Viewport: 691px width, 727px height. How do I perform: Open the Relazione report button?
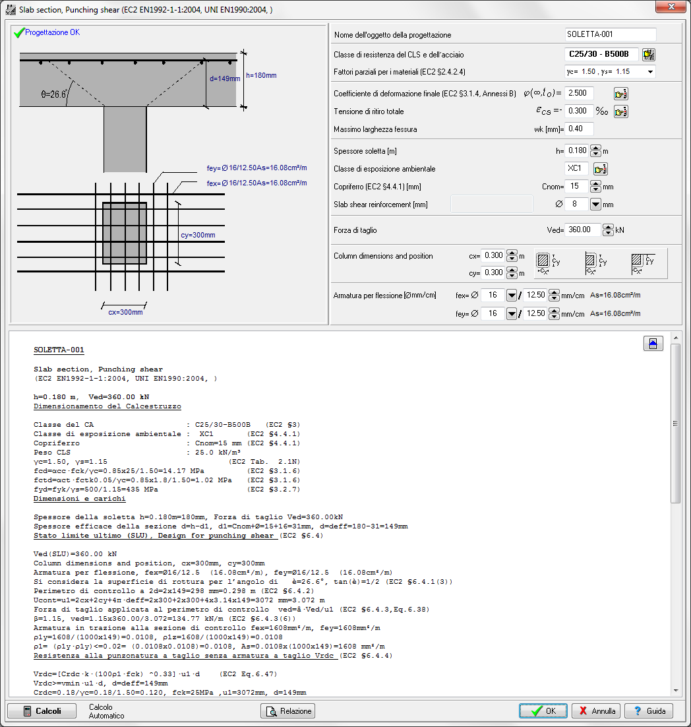pos(287,711)
